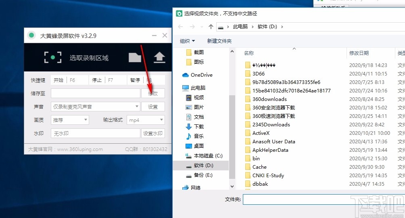This screenshot has height=218, width=405.
Task: Select the 2345Downloads folder
Action: click(271, 125)
